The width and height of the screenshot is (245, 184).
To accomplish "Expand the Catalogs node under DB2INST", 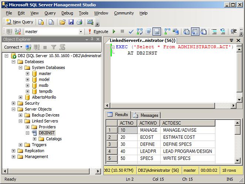I will click(x=34, y=139).
